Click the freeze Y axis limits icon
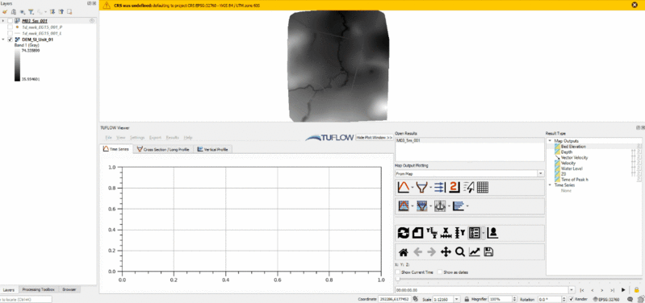 pyautogui.click(x=460, y=233)
